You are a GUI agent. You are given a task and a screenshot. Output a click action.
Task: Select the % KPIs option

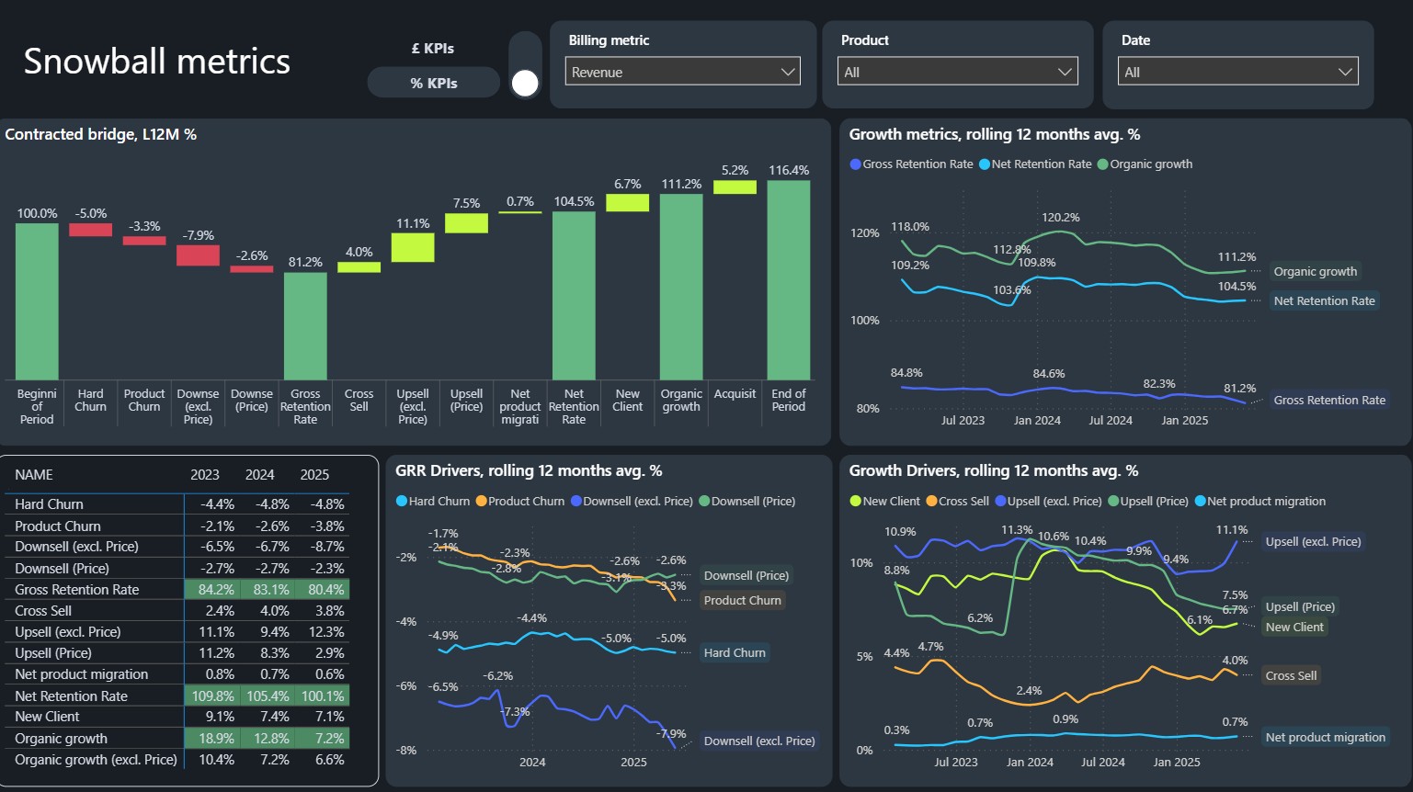[x=434, y=83]
